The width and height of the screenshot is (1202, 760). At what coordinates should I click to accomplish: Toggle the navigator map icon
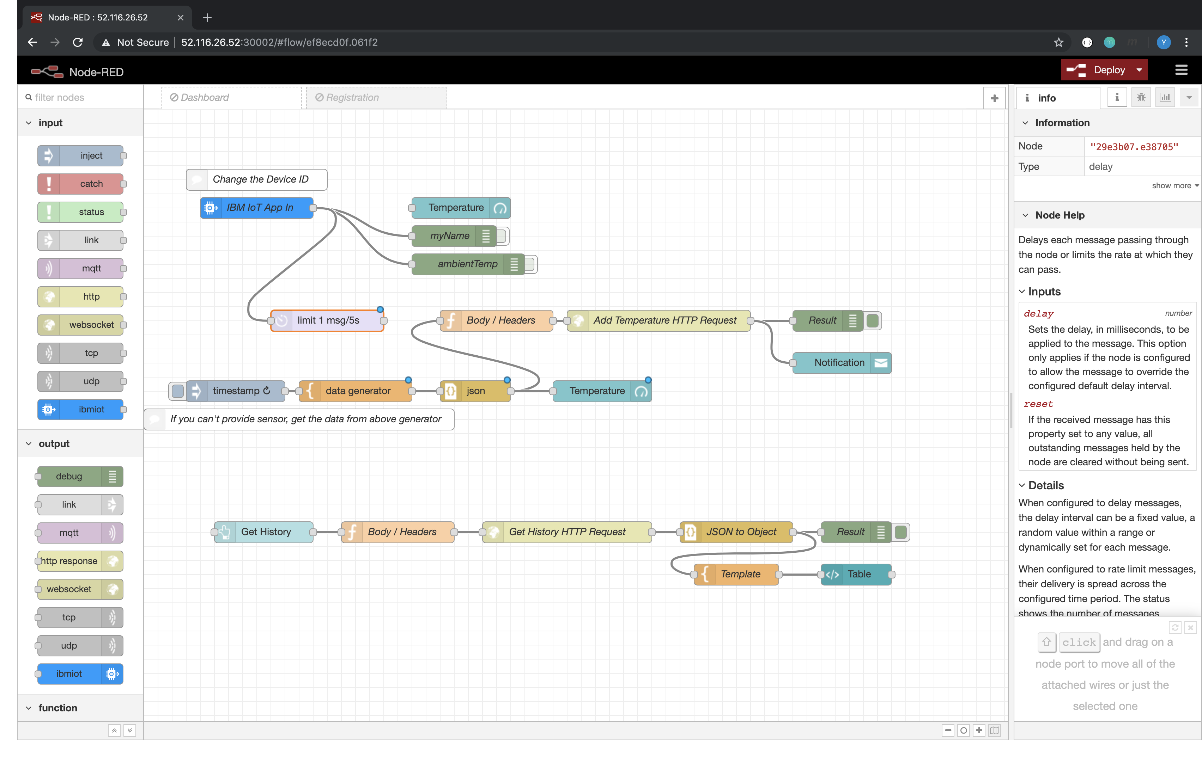(x=994, y=730)
